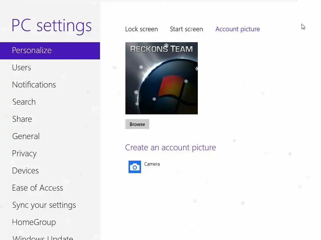The image size is (321, 240).
Task: Select the HomeGroup category
Action: click(34, 222)
